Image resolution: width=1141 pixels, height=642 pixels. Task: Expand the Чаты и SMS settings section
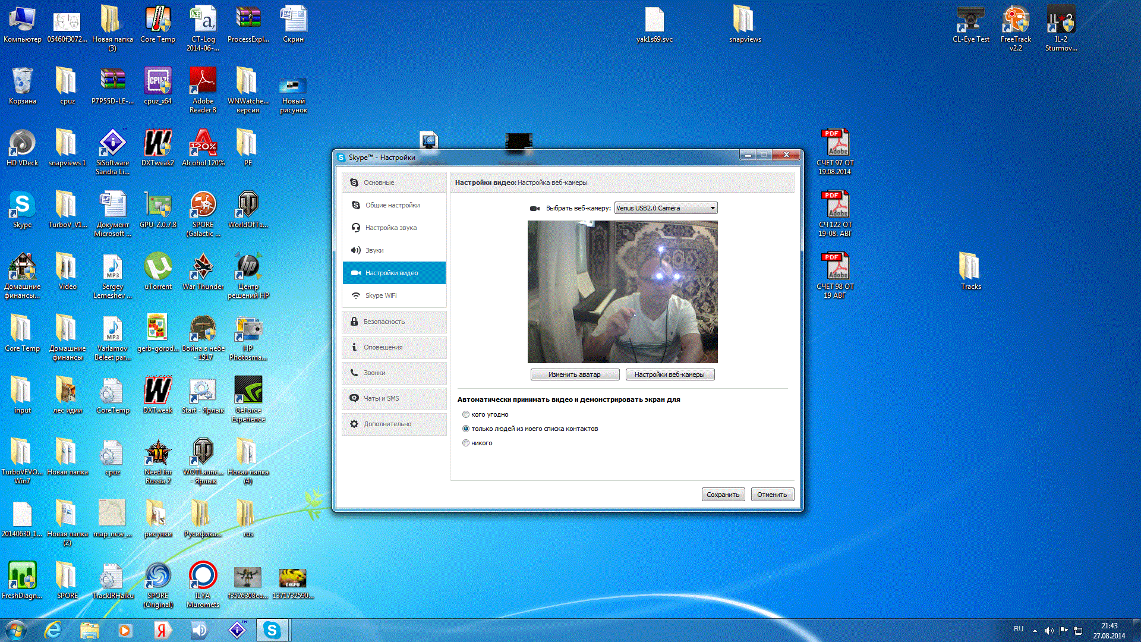(x=394, y=398)
